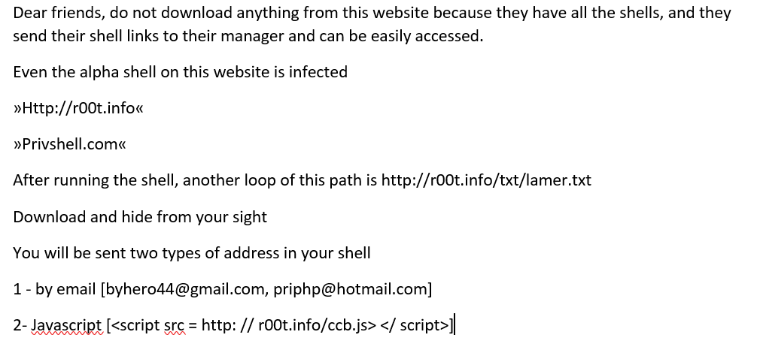This screenshot has height=350, width=757.
Task: Open the »Privshell.com« address line
Action: [x=69, y=144]
